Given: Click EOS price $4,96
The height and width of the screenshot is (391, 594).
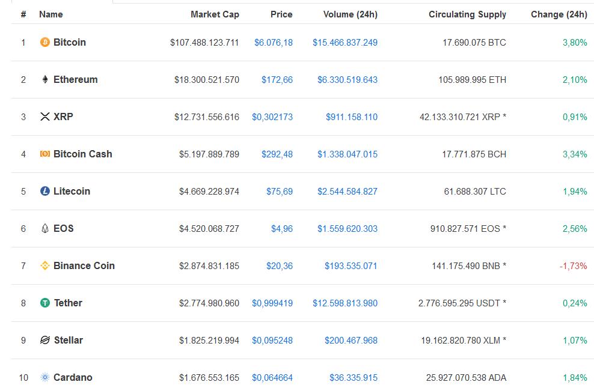Looking at the screenshot, I should 282,229.
